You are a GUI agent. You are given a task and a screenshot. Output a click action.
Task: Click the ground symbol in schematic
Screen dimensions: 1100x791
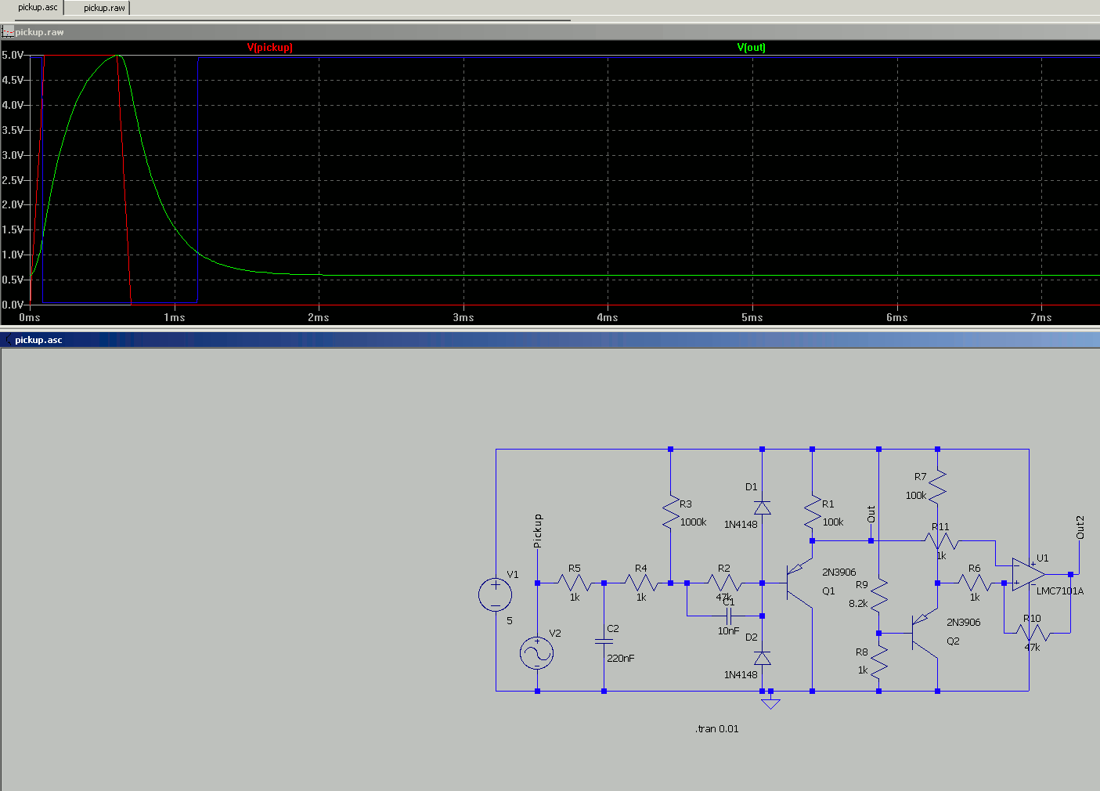(770, 702)
